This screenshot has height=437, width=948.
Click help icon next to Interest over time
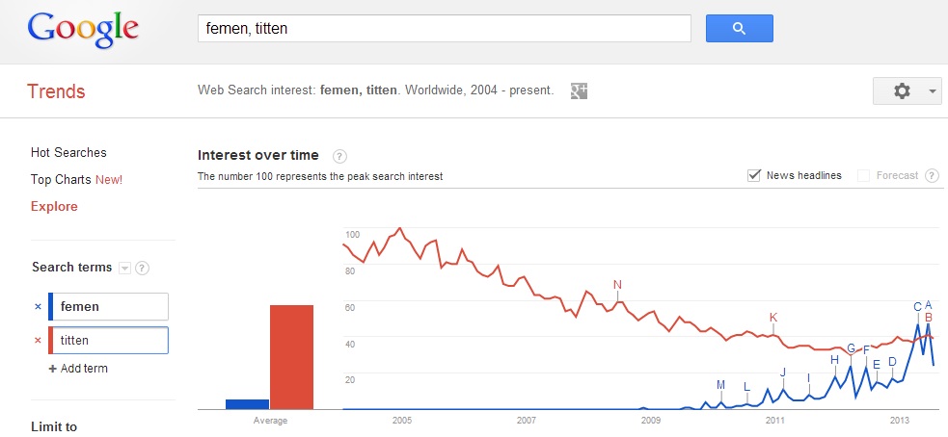[x=339, y=156]
